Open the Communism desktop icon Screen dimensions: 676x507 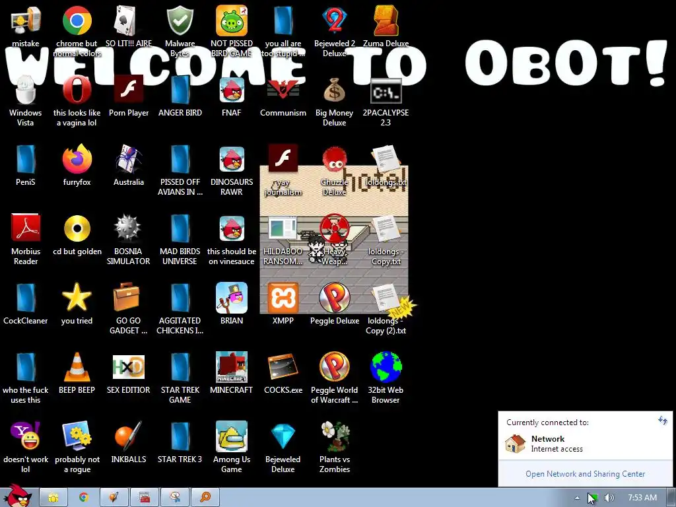tap(283, 90)
